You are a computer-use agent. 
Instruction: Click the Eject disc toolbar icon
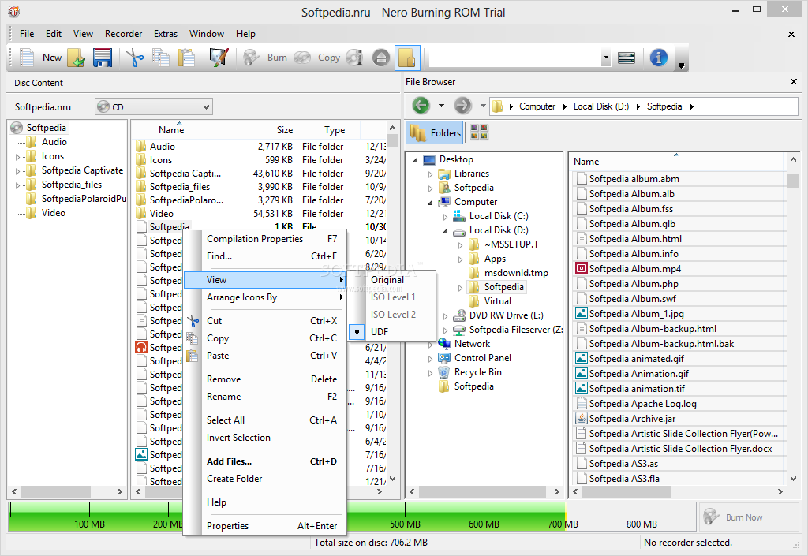pos(381,57)
